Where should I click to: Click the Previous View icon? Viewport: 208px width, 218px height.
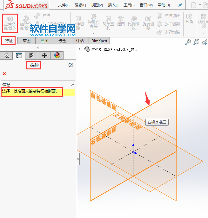(x=205, y=42)
